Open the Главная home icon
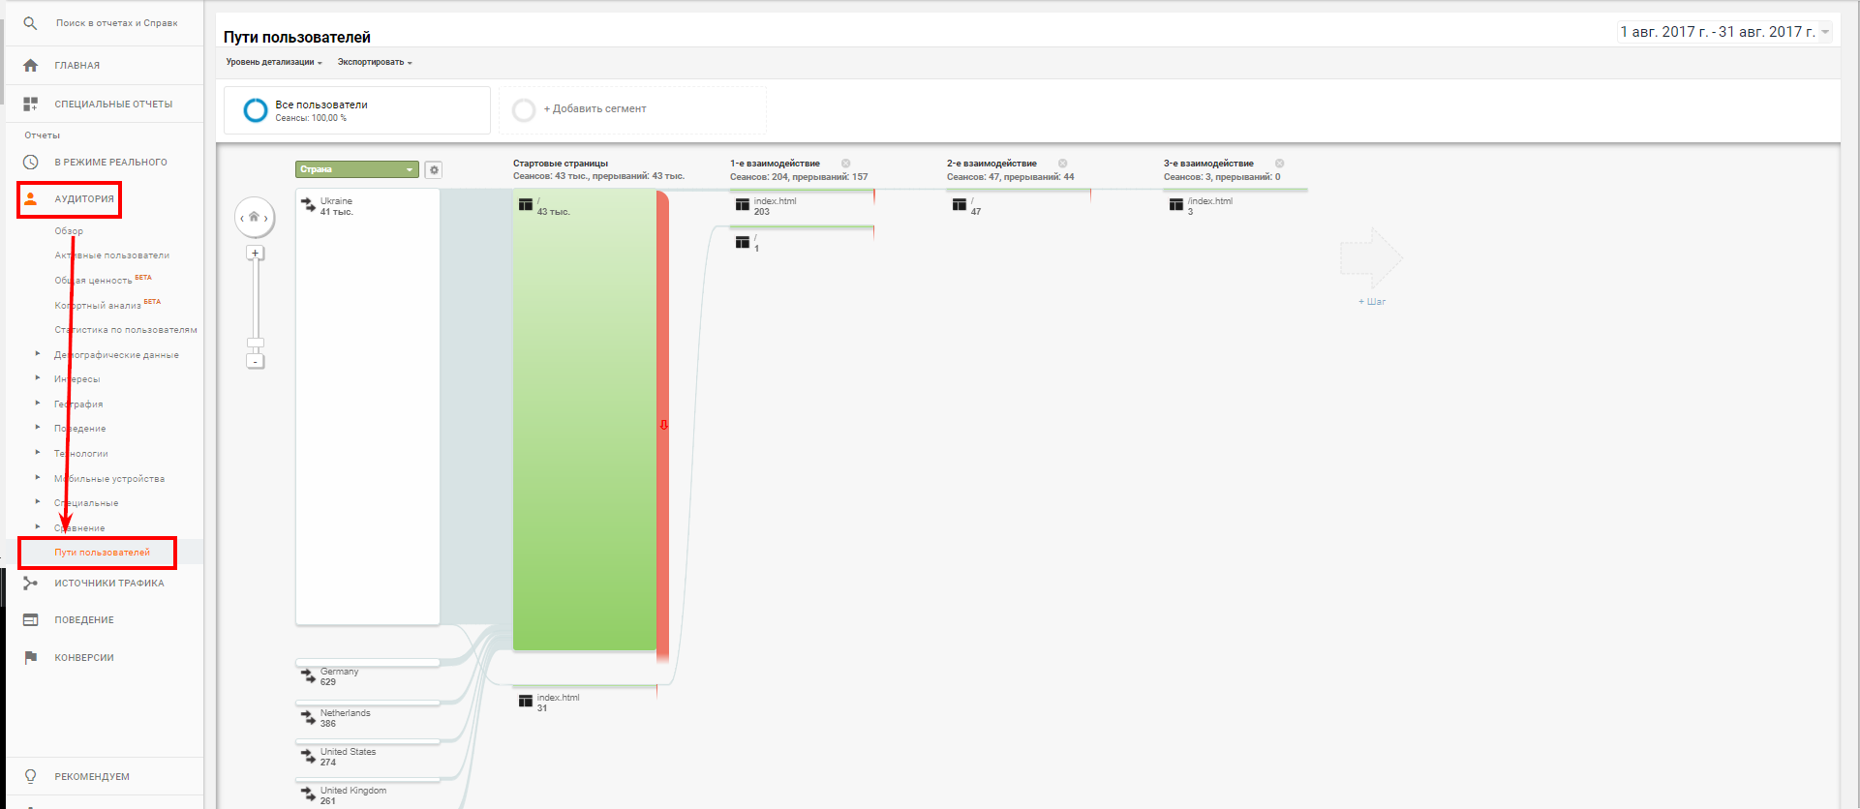The height and width of the screenshot is (809, 1860). pos(31,66)
